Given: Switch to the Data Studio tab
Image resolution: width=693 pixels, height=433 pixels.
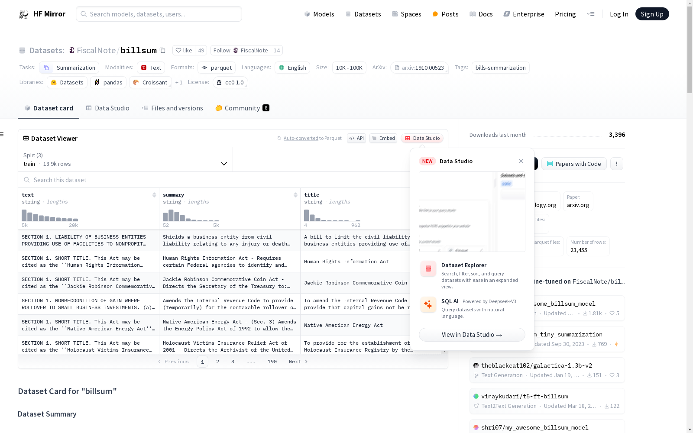Looking at the screenshot, I should click(107, 108).
